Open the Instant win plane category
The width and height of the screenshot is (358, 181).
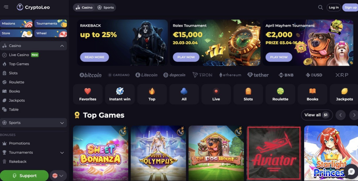tap(120, 94)
